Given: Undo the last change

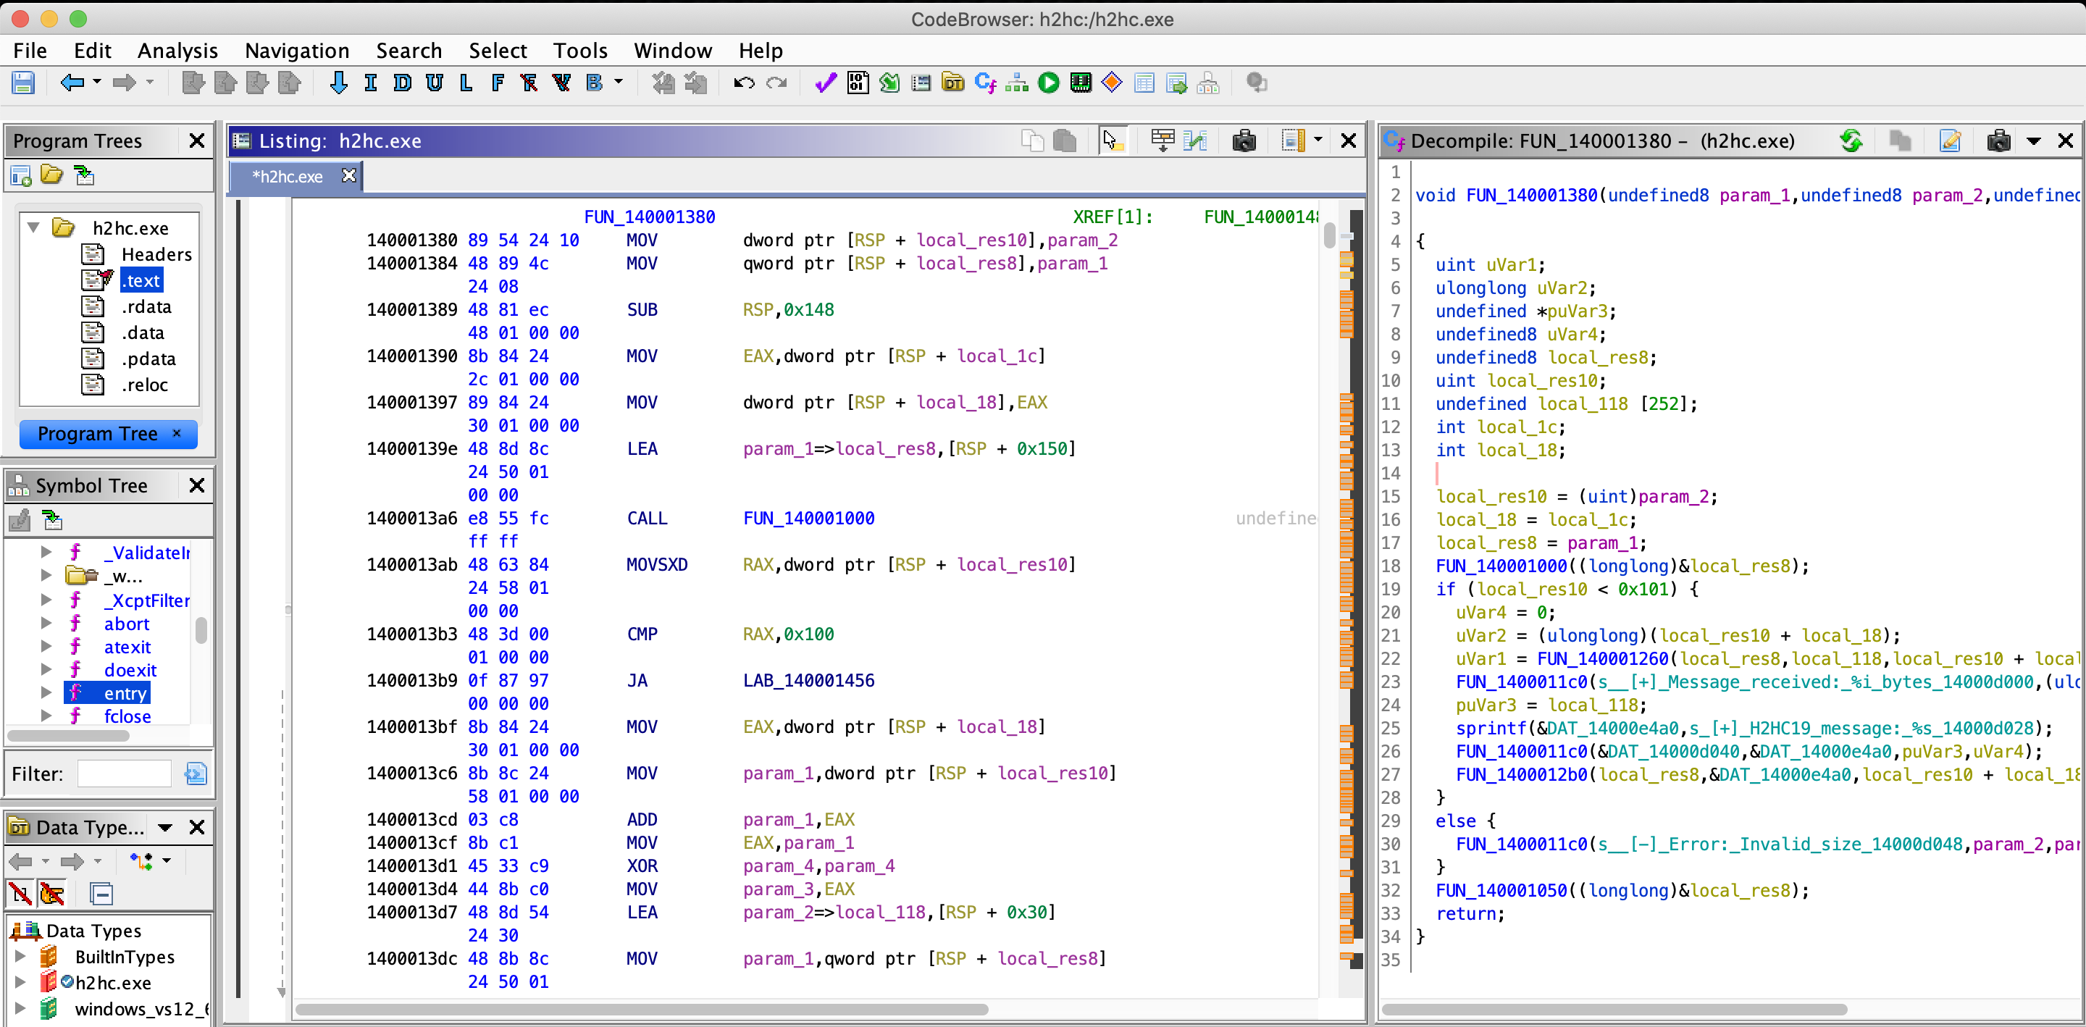Looking at the screenshot, I should click(x=744, y=83).
